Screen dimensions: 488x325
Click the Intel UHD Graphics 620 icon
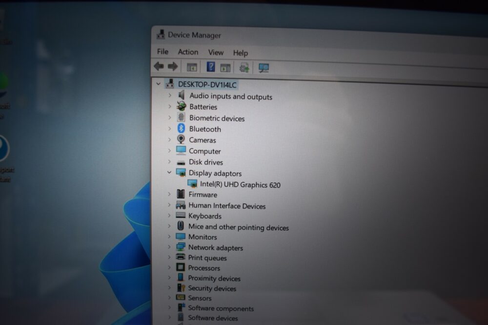pyautogui.click(x=192, y=184)
